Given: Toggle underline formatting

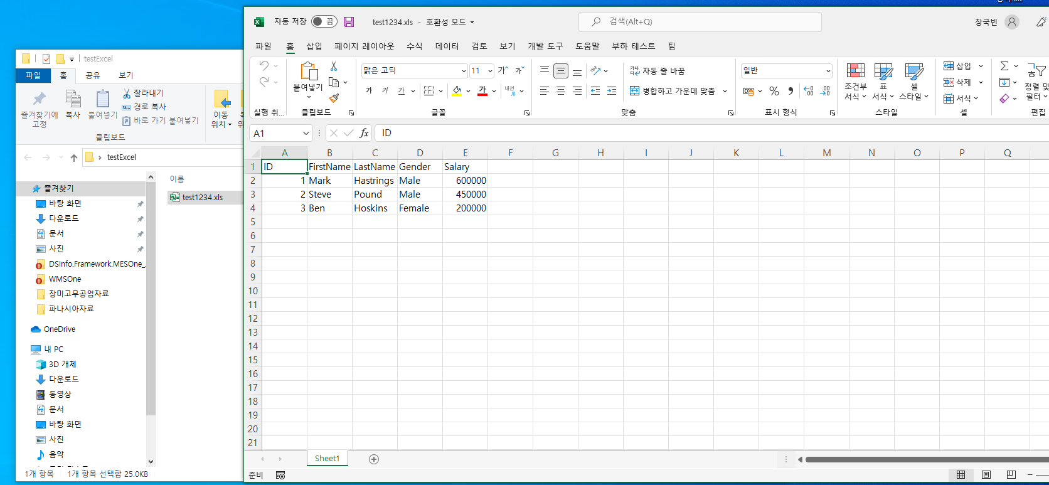Looking at the screenshot, I should (x=402, y=91).
